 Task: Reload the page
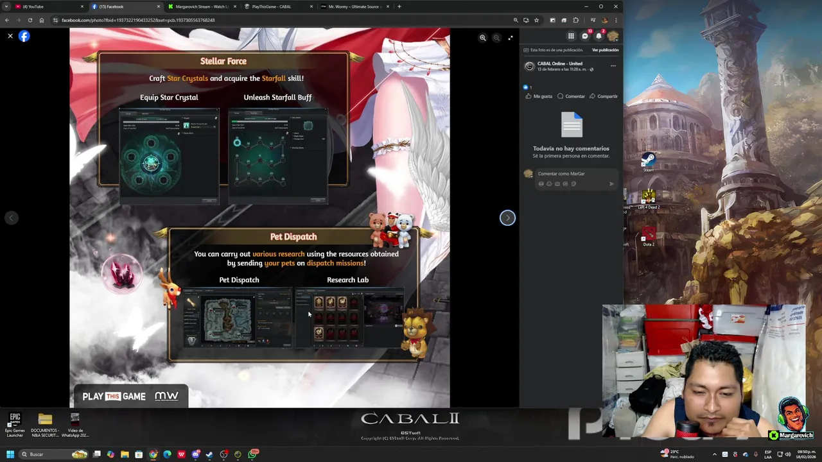[x=30, y=20]
